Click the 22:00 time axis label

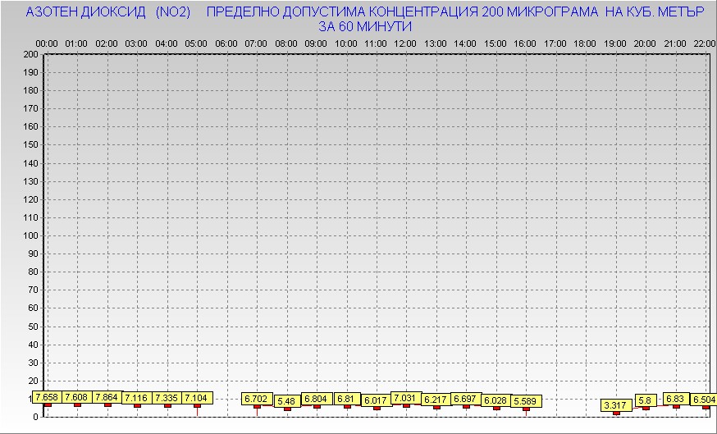click(x=705, y=43)
